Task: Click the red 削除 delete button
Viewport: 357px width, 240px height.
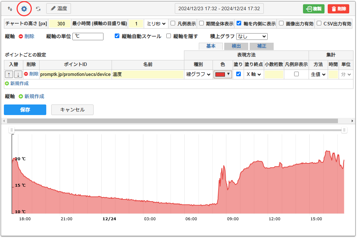Action: pos(338,9)
